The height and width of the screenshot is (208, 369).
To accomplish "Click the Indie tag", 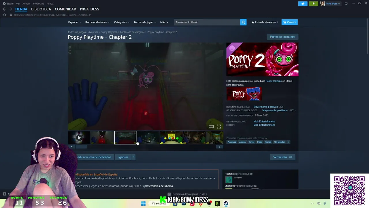I will pos(259,142).
